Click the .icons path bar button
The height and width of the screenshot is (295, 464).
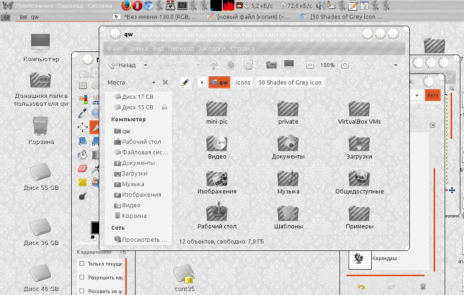pyautogui.click(x=243, y=82)
